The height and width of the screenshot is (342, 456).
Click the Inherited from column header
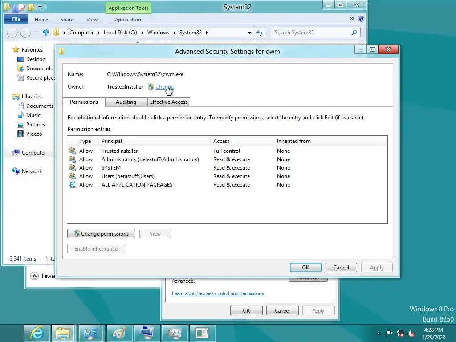[330, 141]
